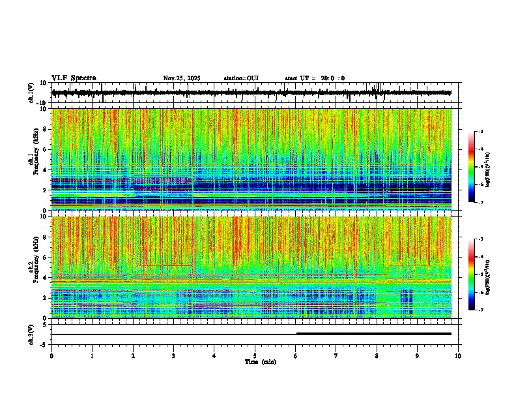Click the ch.3 flat black trace line
Viewport: 516px width, 399px height.
coord(251,334)
